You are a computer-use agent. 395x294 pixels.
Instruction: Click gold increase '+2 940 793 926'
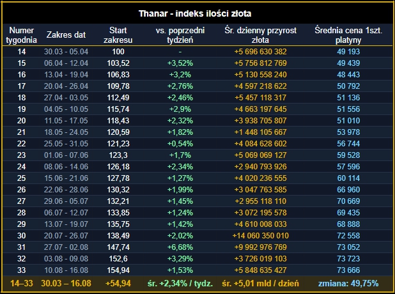pyautogui.click(x=261, y=167)
